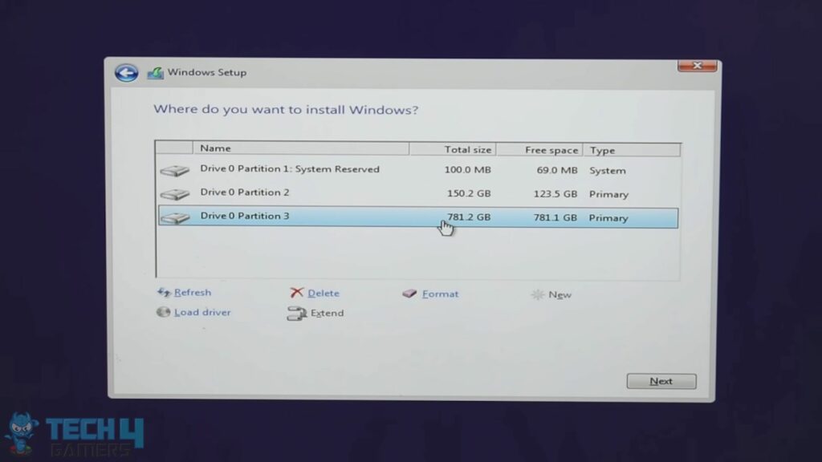Click the Refresh icon
Viewport: 822px width, 462px height.
[x=164, y=292]
